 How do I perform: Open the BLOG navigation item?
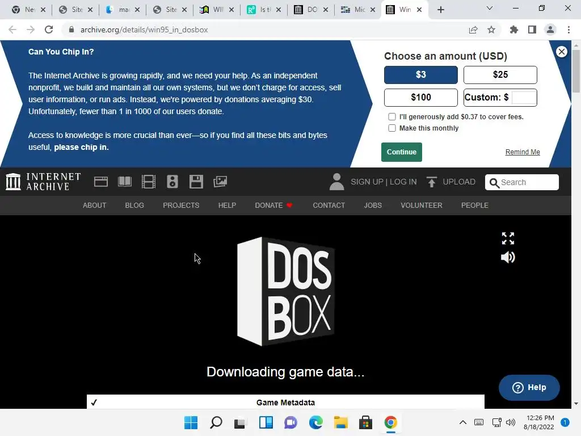coord(134,206)
